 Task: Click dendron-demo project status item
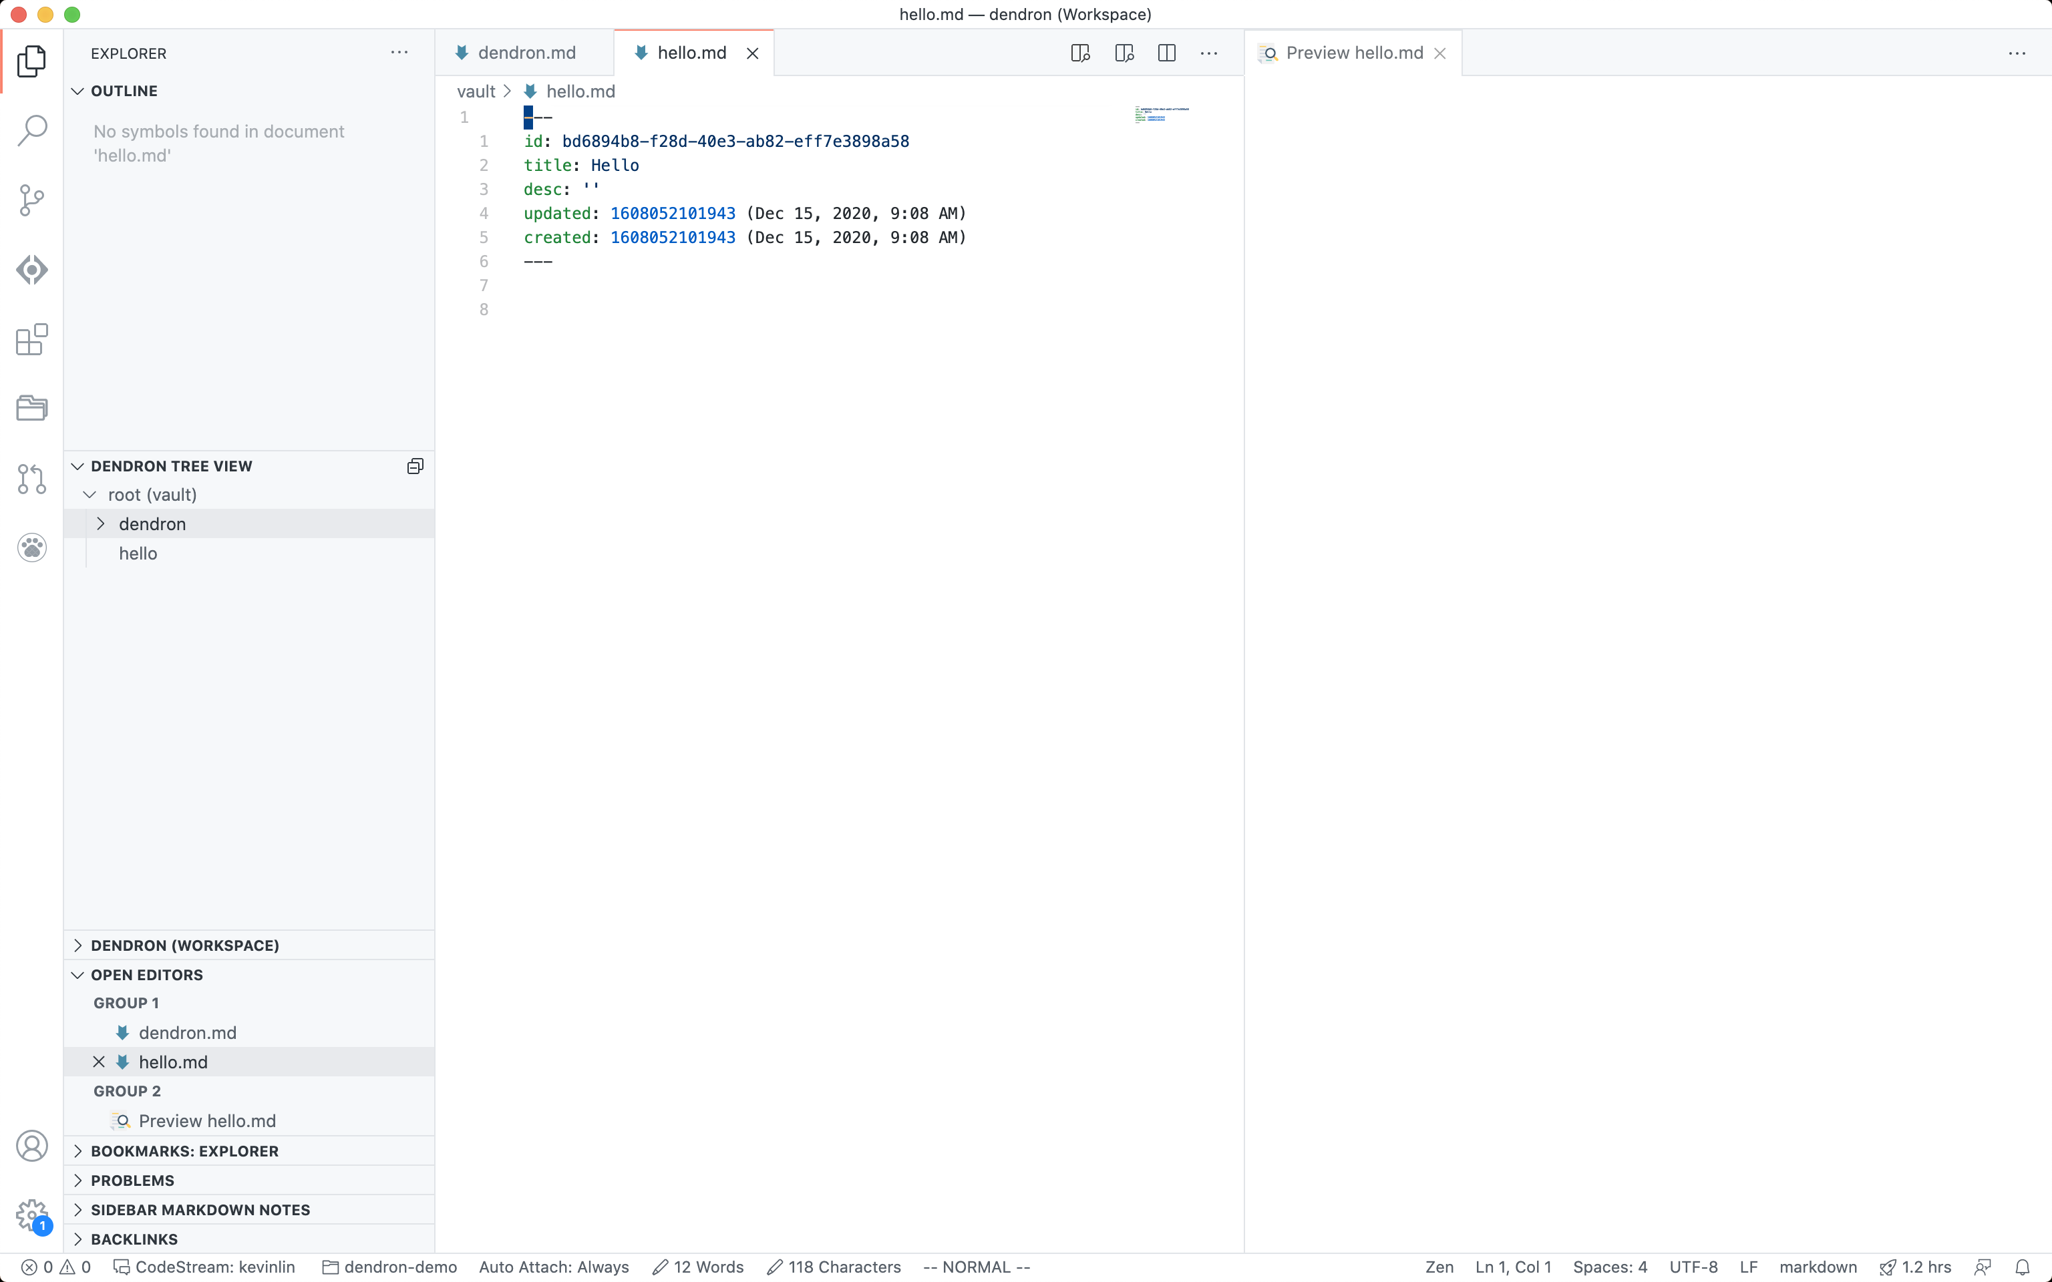point(389,1267)
